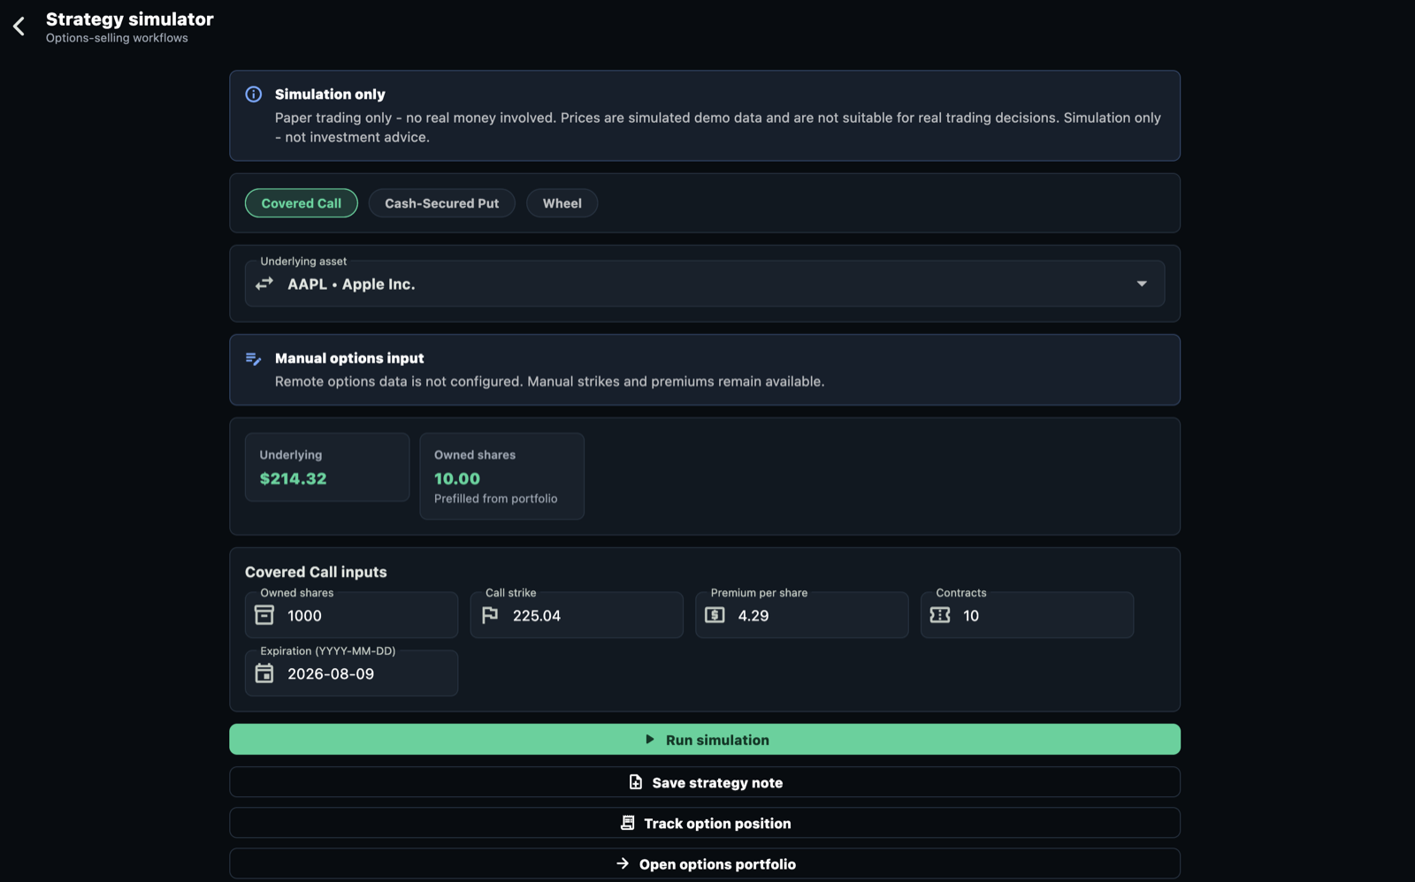Open the Underlying asset dropdown
The height and width of the screenshot is (882, 1415).
(x=705, y=284)
